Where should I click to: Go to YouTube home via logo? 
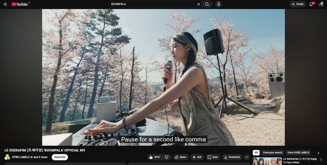20,4
